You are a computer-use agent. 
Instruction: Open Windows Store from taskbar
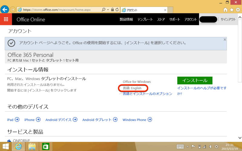(x=46, y=146)
